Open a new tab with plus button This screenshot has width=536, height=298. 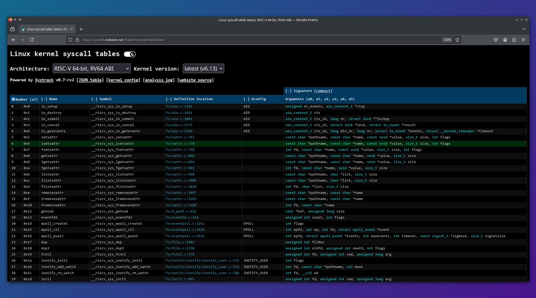pos(81,29)
